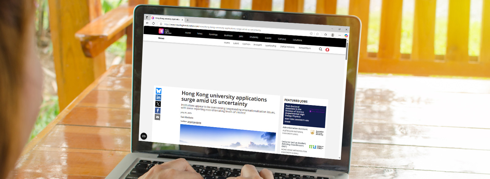
Task: Select Home in the News sub-navigation
Action: pos(227,43)
